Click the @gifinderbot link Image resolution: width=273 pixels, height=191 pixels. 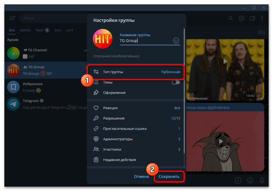tap(218, 108)
